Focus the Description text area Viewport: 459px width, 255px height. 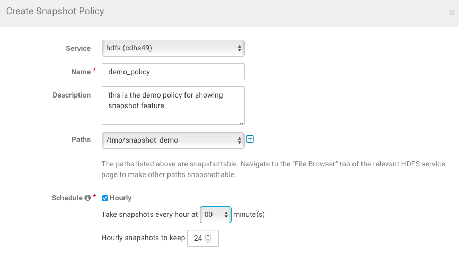[173, 105]
